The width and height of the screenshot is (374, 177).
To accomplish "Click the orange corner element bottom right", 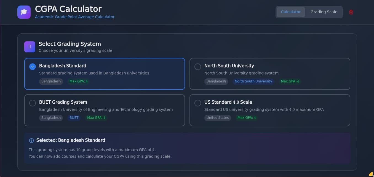I will click(x=371, y=175).
